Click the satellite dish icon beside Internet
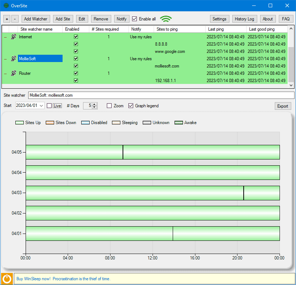This screenshot has height=285, width=296. tap(14, 37)
